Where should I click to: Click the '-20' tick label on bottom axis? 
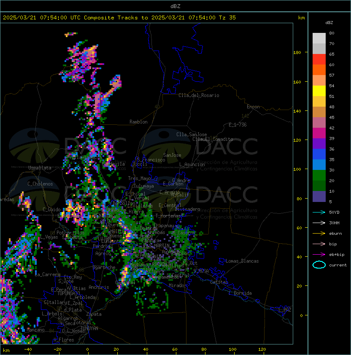click(x=57, y=350)
